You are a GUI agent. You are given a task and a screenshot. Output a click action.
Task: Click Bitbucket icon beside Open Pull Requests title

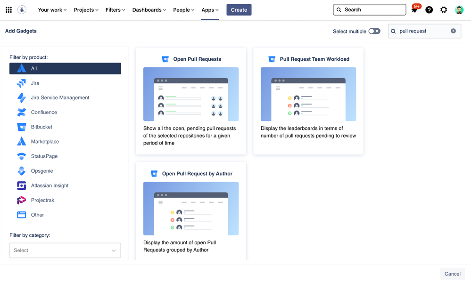[x=165, y=59]
